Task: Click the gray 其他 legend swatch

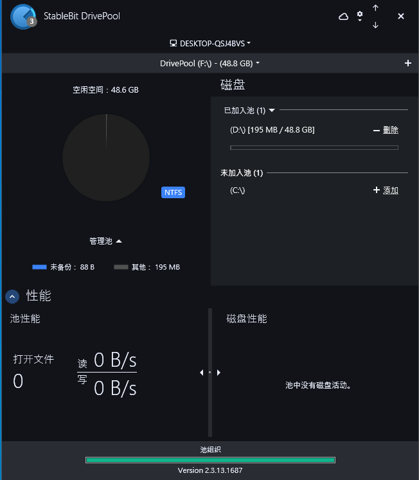Action: pyautogui.click(x=121, y=267)
